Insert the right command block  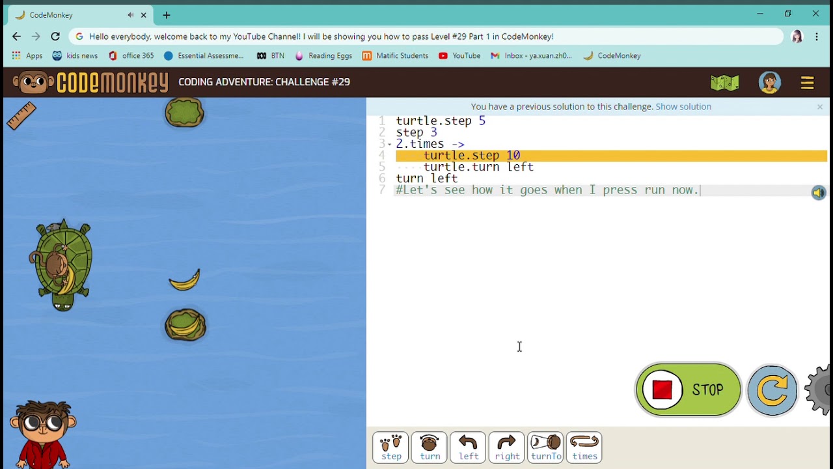click(x=507, y=448)
